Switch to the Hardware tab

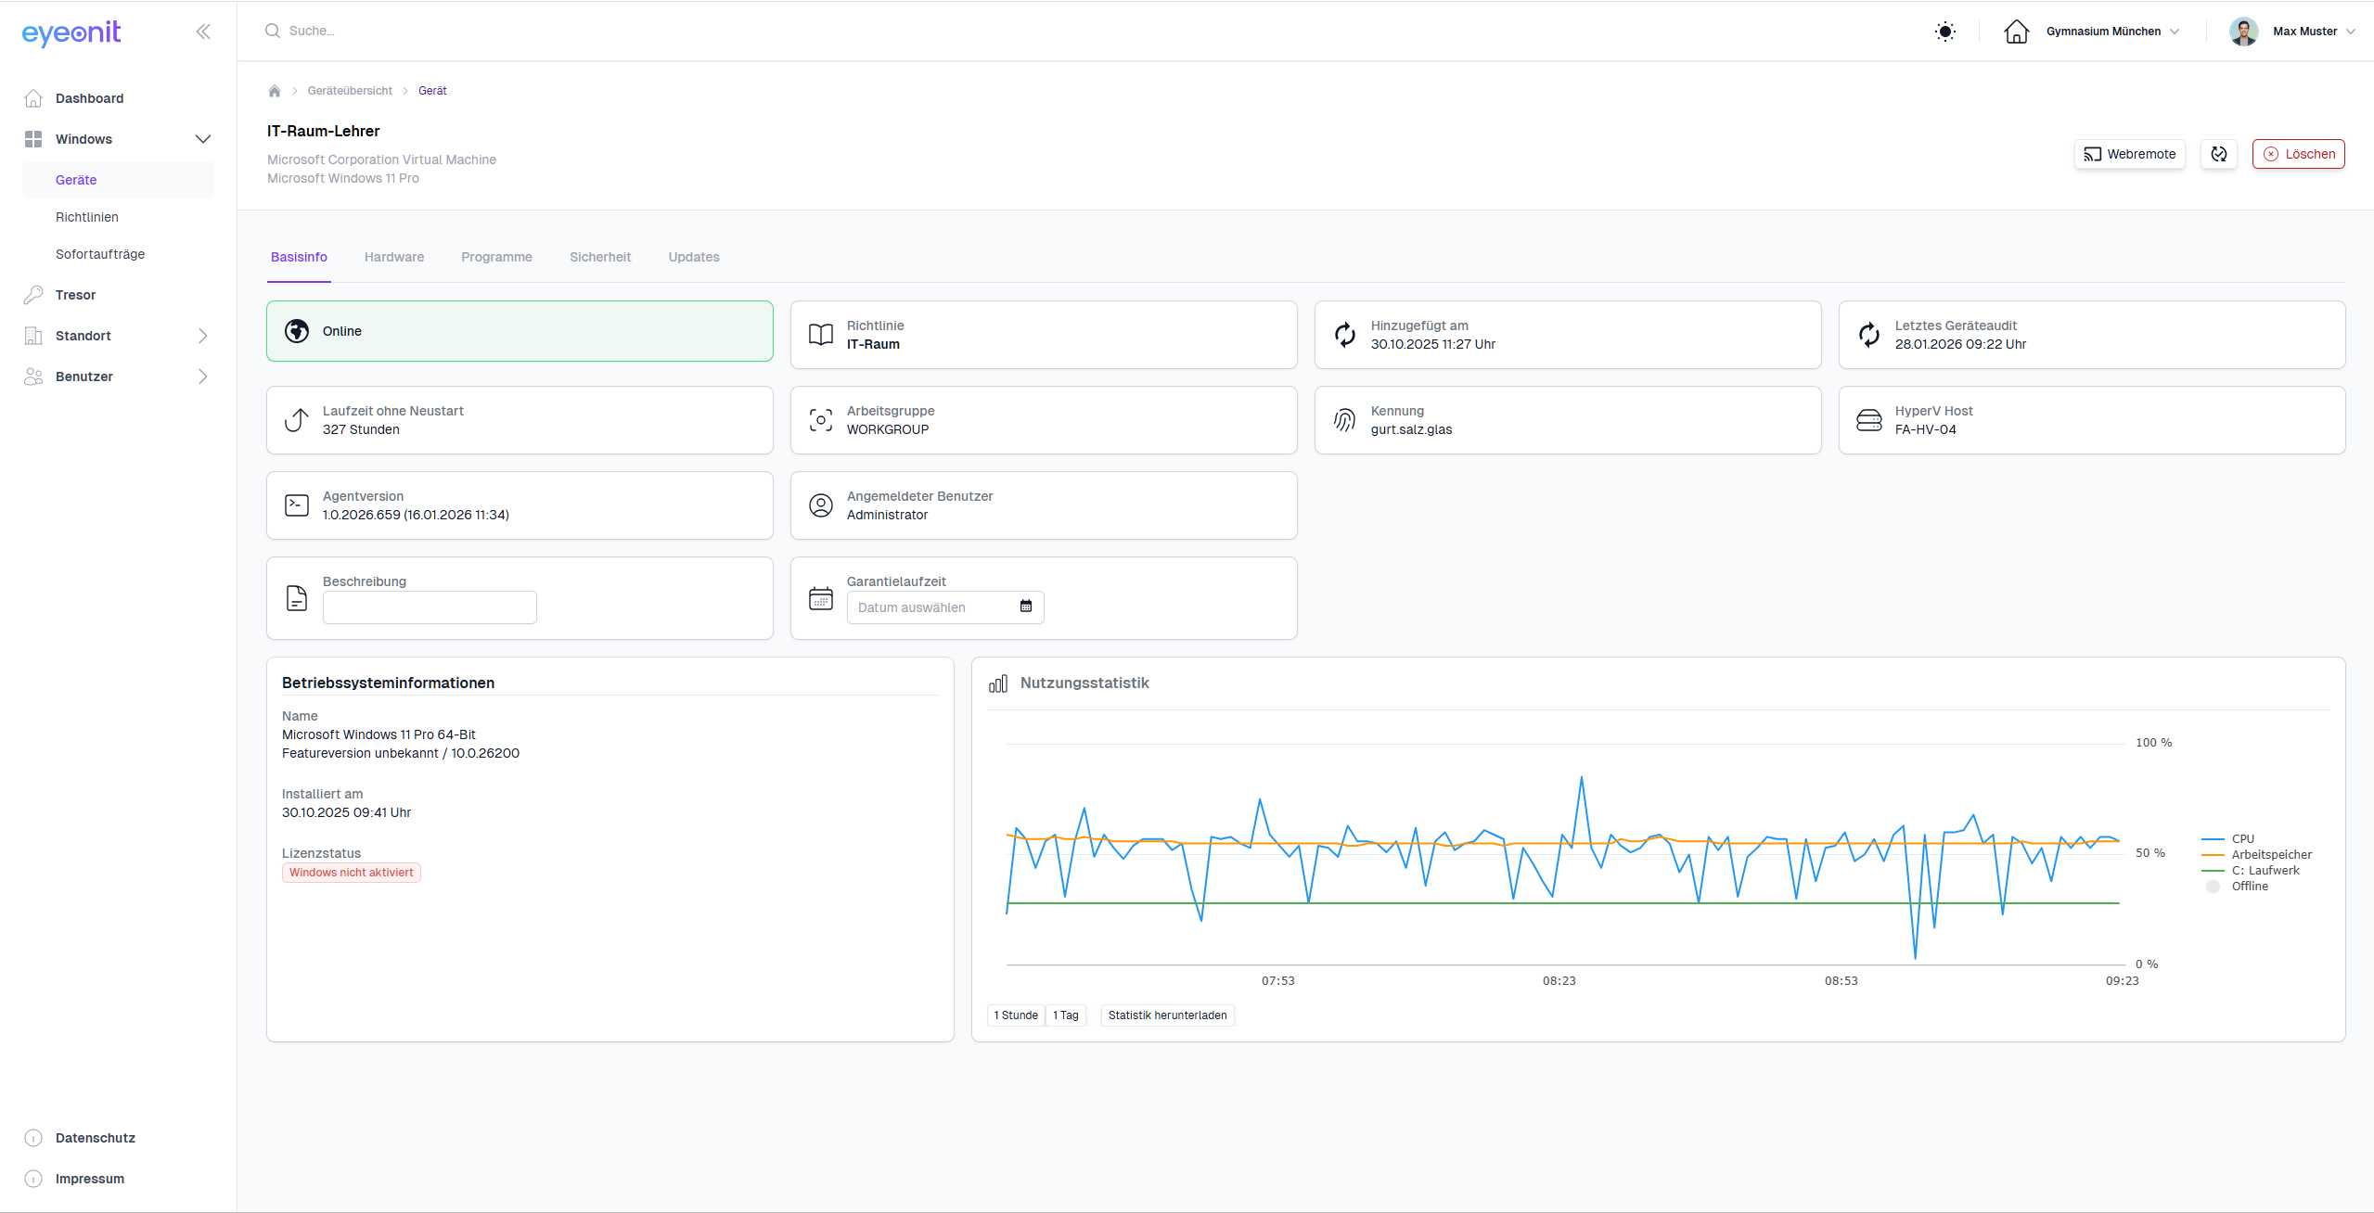pyautogui.click(x=394, y=257)
